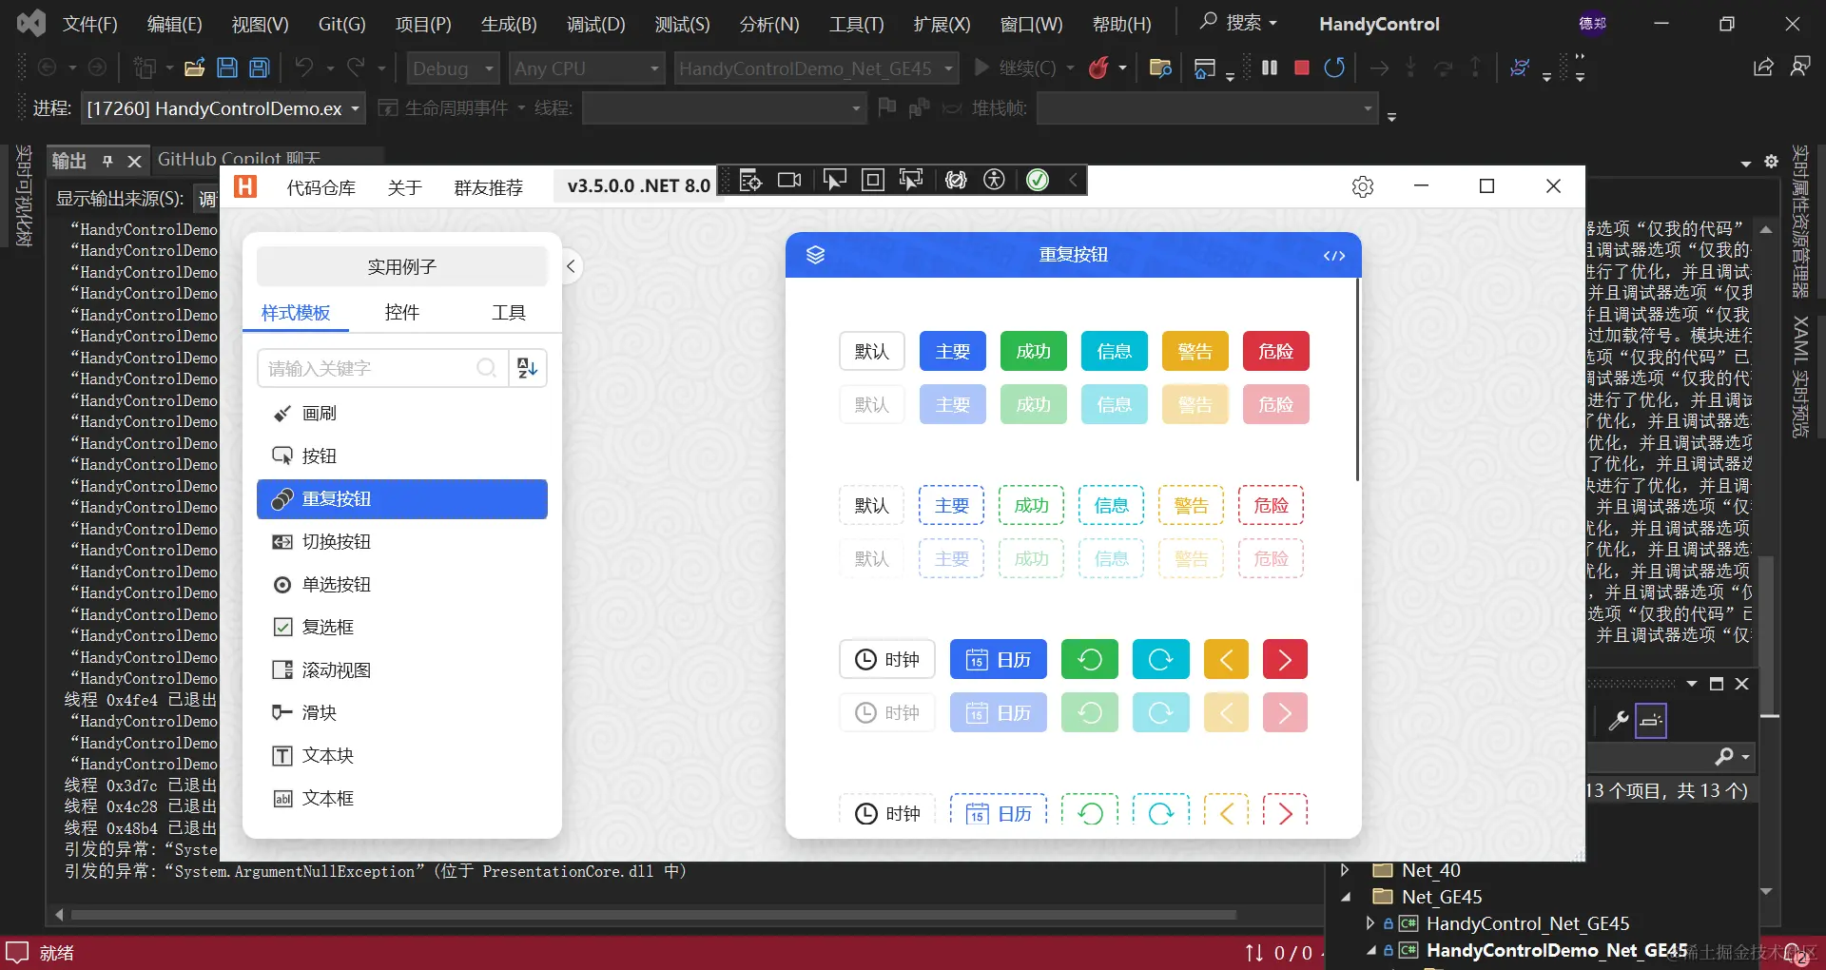Click the live visual tree icon in debug toolbar
Viewport: 1826px width, 970px height.
point(750,180)
